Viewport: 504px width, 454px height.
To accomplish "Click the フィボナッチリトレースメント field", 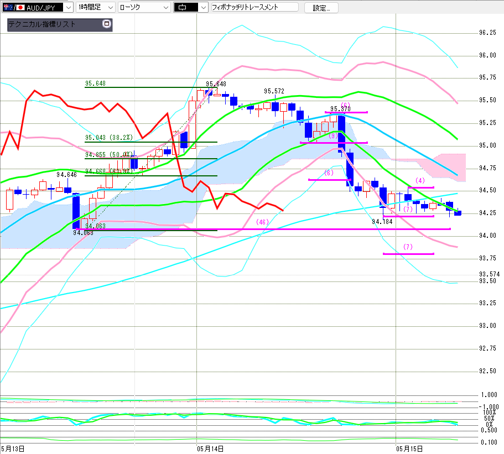I will pyautogui.click(x=255, y=7).
